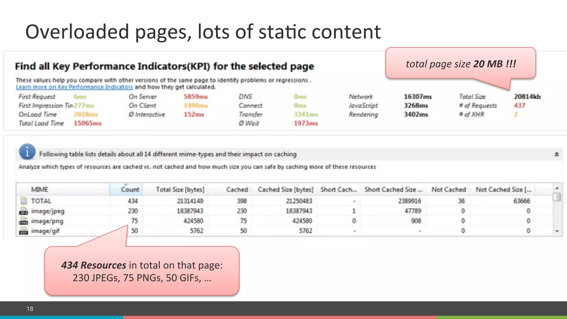This screenshot has width=567, height=319.
Task: Click the First Request label
Action: (37, 97)
